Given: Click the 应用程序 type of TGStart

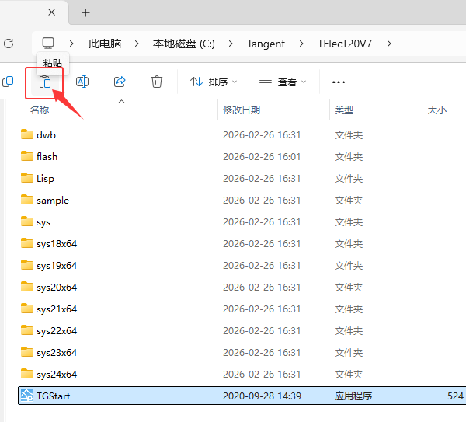Looking at the screenshot, I should click(x=353, y=396).
